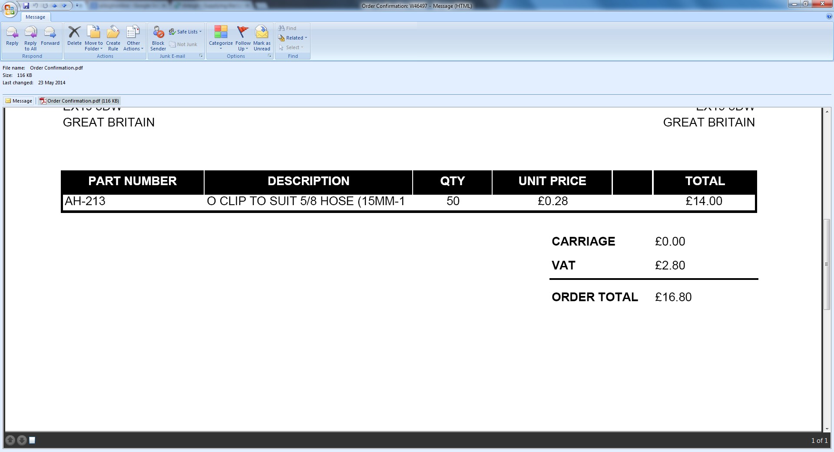The height and width of the screenshot is (452, 834).
Task: Go to previous PDF page
Action: tap(10, 440)
